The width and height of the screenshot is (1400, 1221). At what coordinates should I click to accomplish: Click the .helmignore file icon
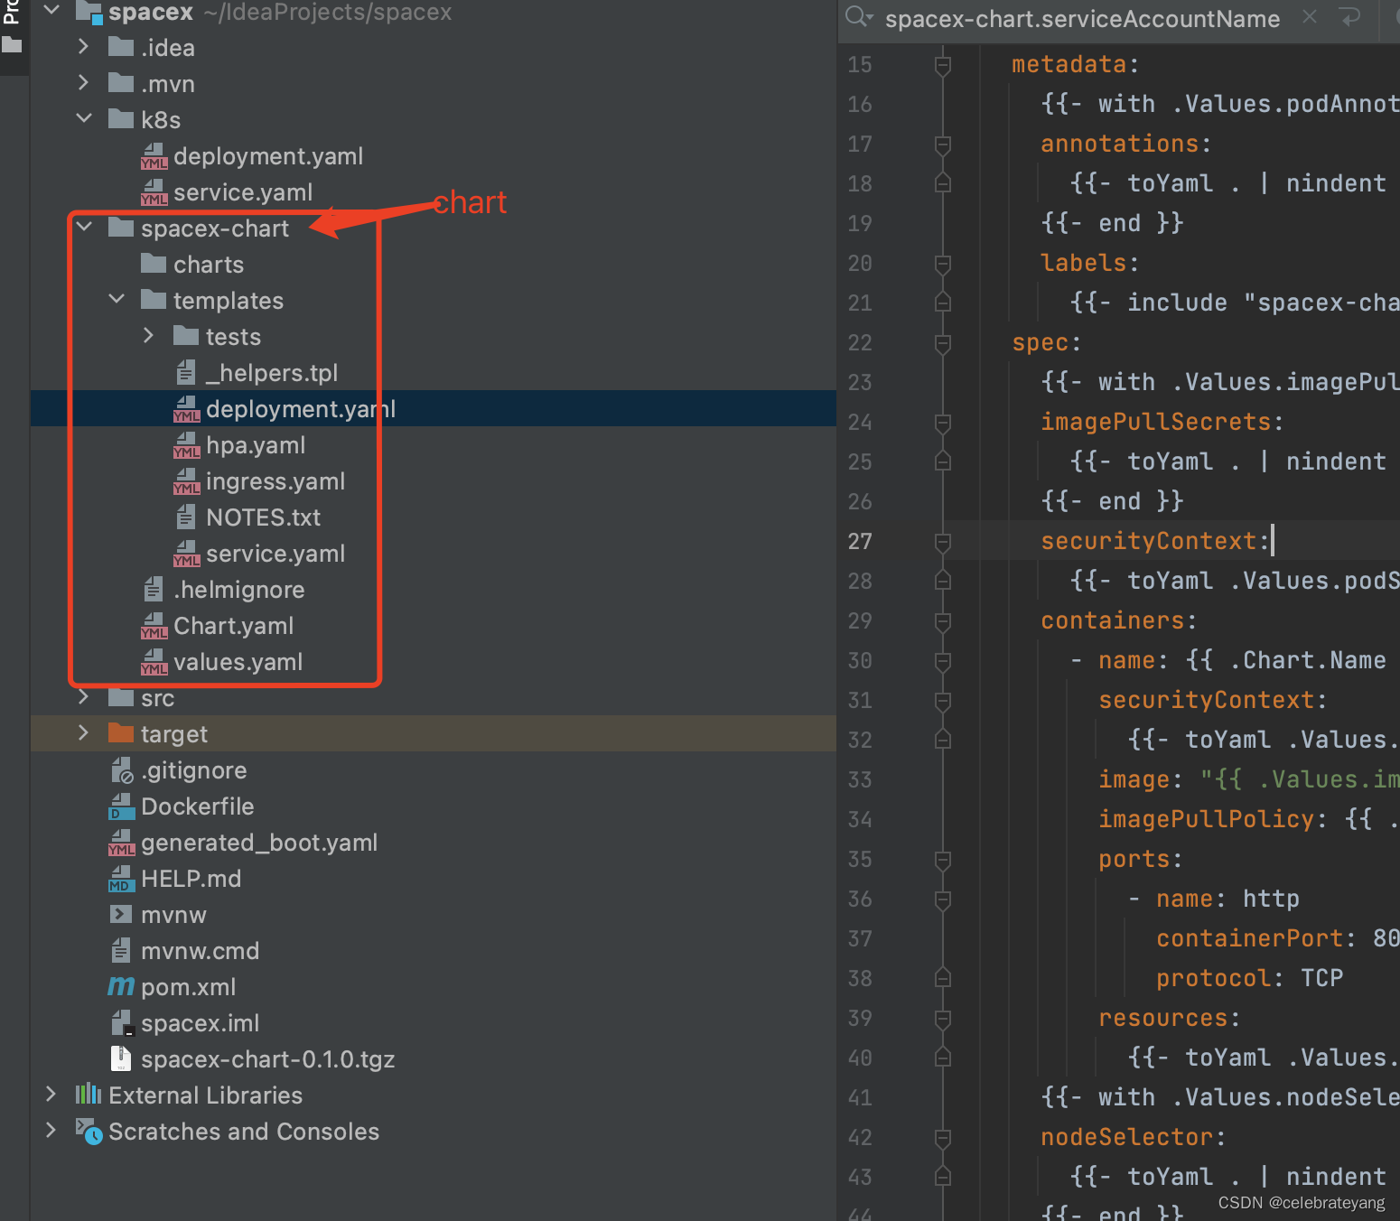[x=153, y=588]
